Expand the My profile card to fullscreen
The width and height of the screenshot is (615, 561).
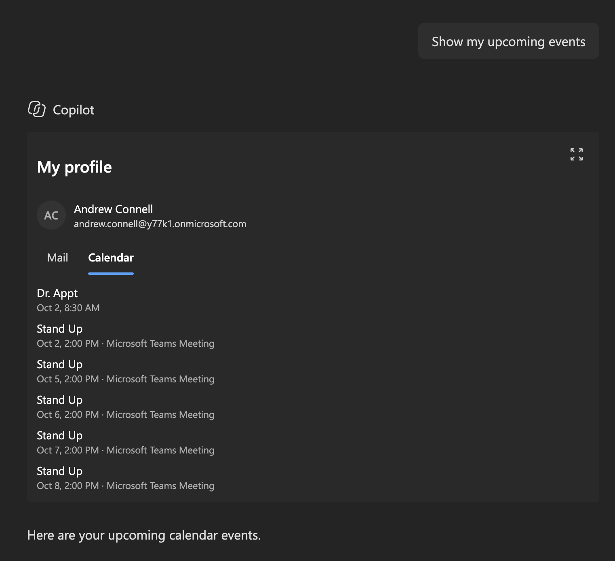(577, 154)
